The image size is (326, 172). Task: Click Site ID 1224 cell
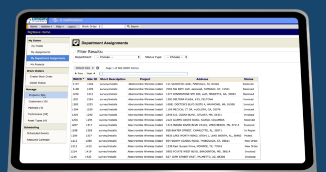90,99
